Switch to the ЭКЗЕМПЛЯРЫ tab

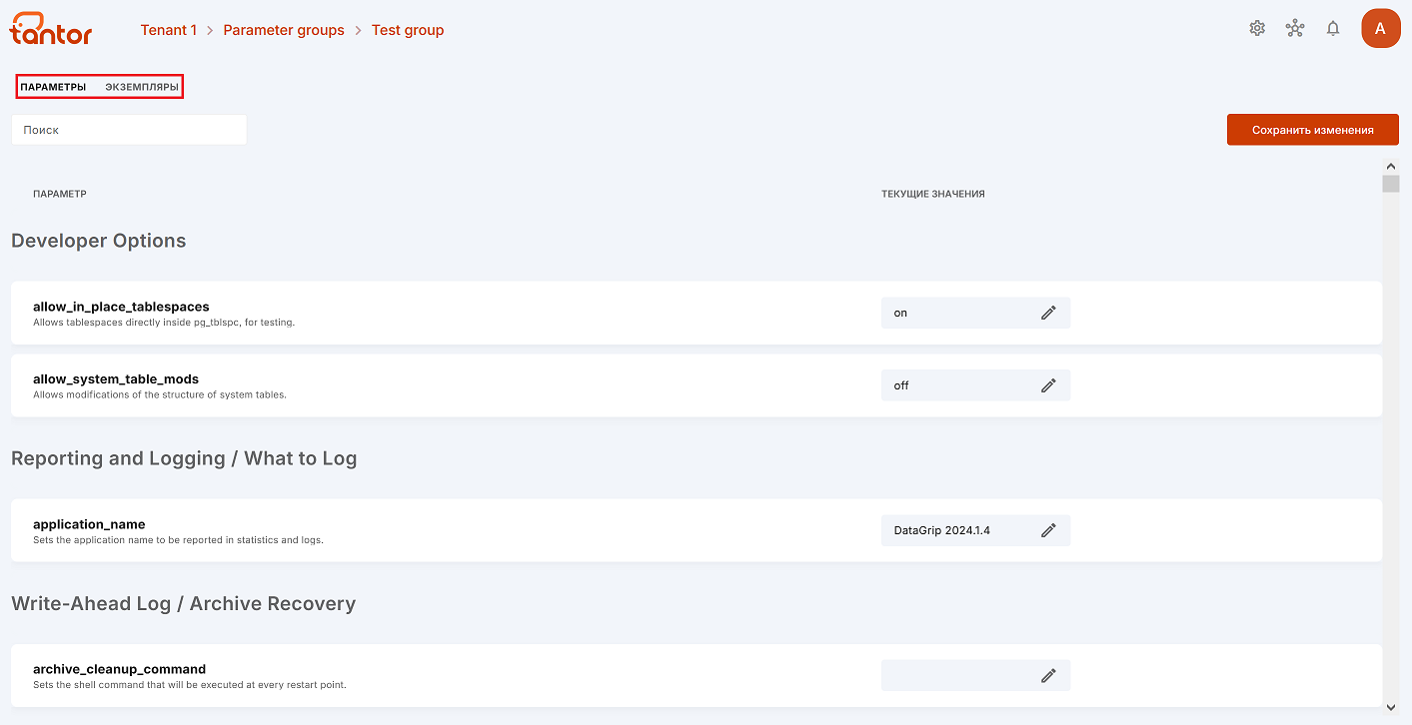[142, 87]
